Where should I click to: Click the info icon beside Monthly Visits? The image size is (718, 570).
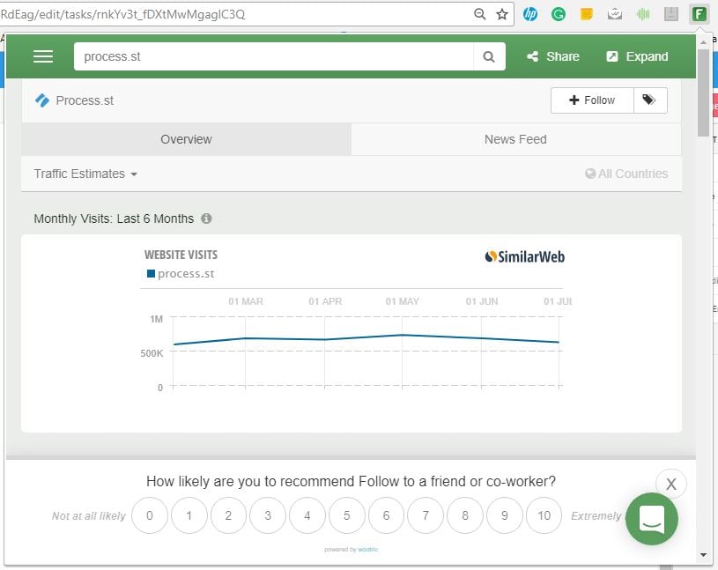pyautogui.click(x=206, y=218)
